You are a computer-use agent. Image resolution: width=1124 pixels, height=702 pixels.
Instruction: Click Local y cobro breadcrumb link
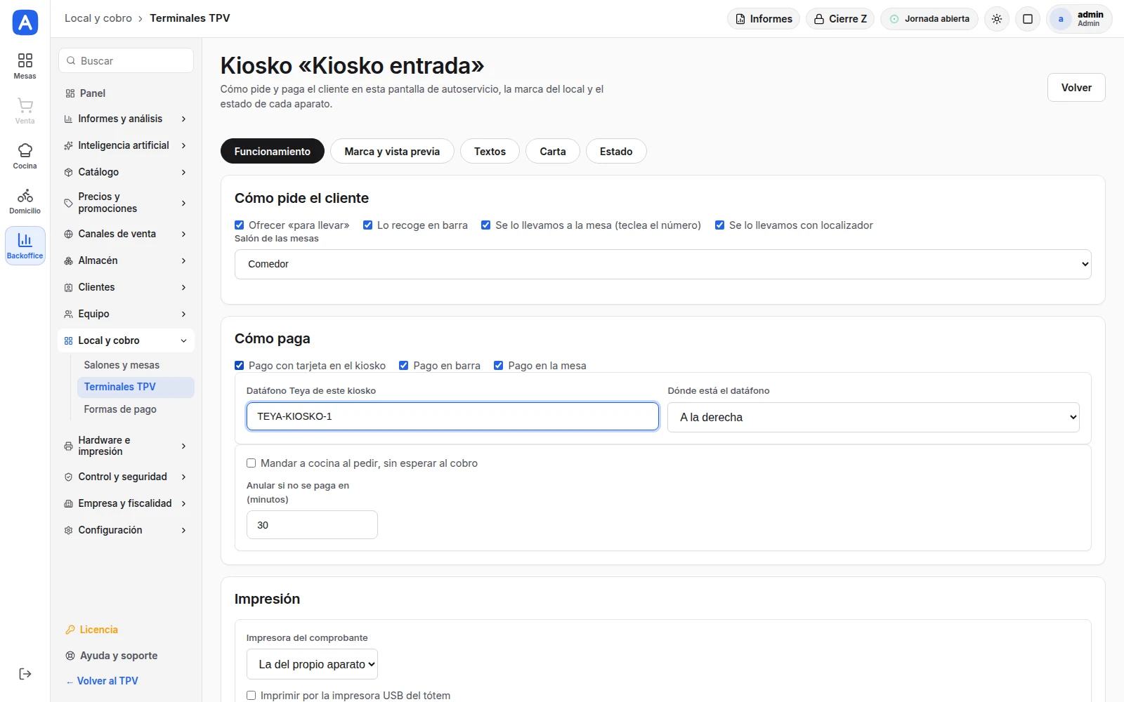[98, 18]
